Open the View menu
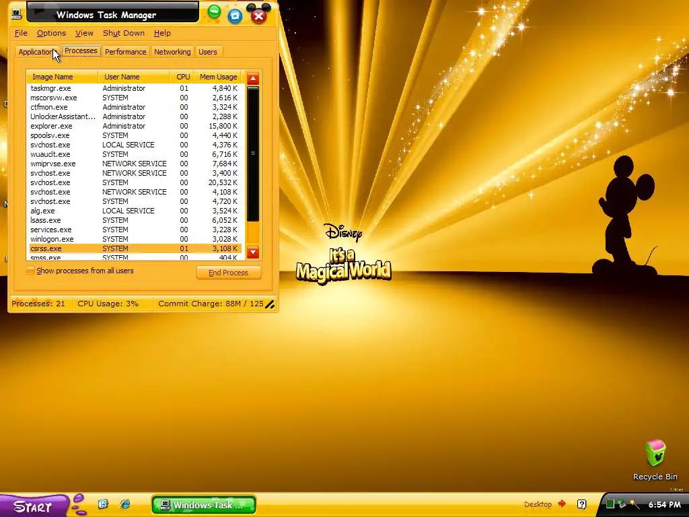689x517 pixels. tap(84, 33)
